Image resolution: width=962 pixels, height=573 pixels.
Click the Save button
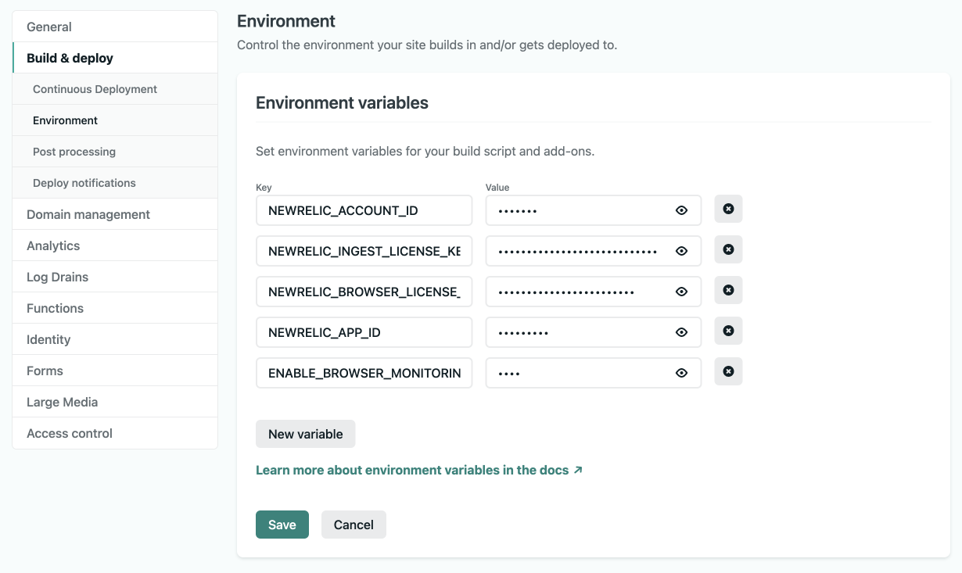(282, 525)
